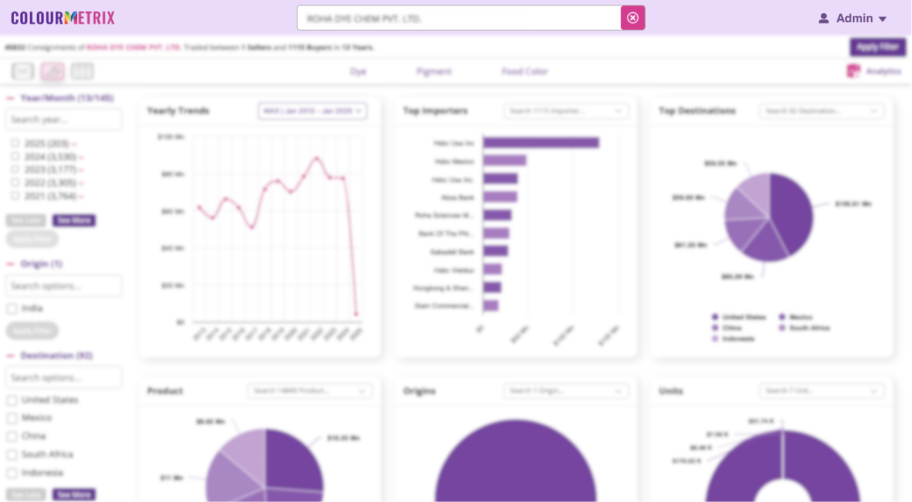Open the Units search dropdown
This screenshot has height=502, width=912.
pyautogui.click(x=822, y=391)
